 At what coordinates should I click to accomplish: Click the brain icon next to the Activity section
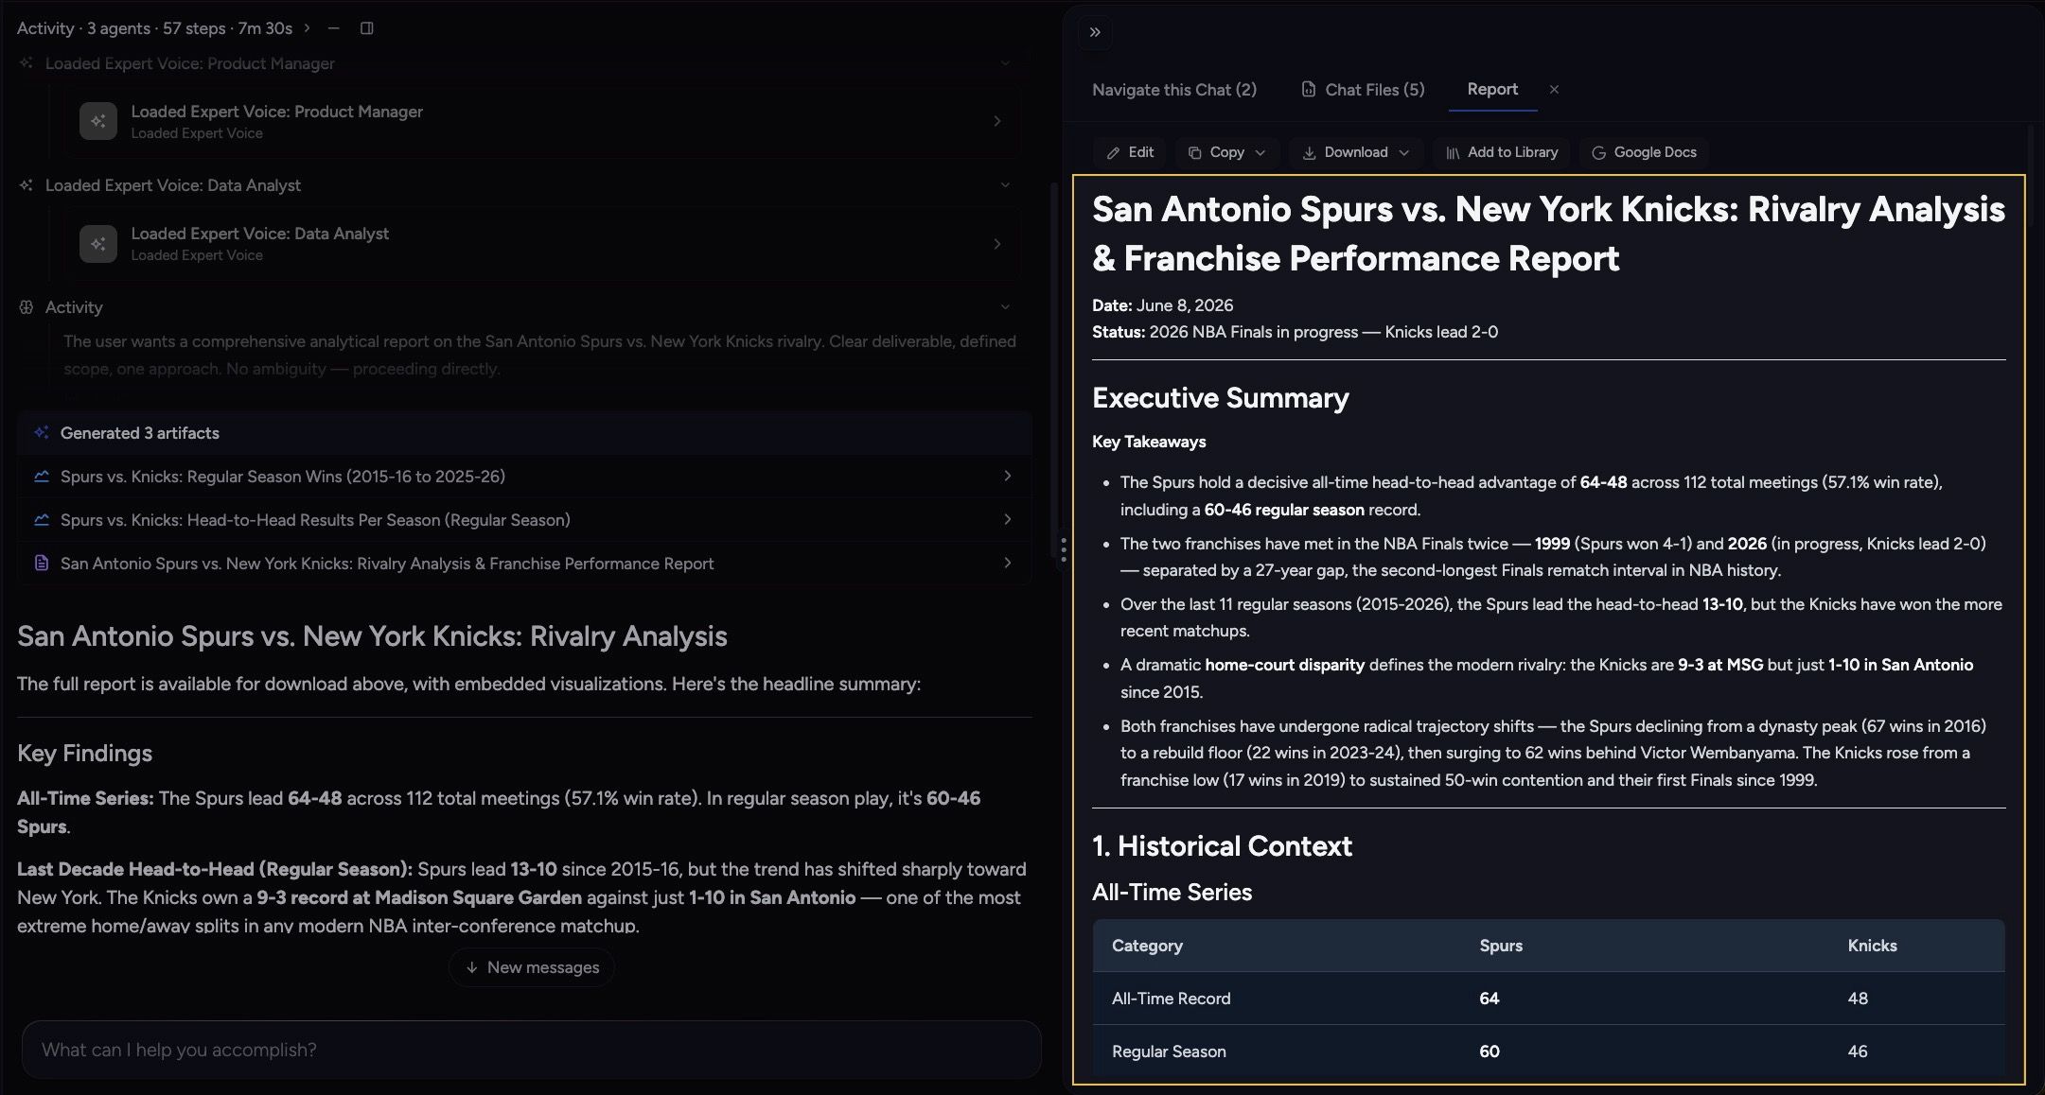tap(26, 307)
